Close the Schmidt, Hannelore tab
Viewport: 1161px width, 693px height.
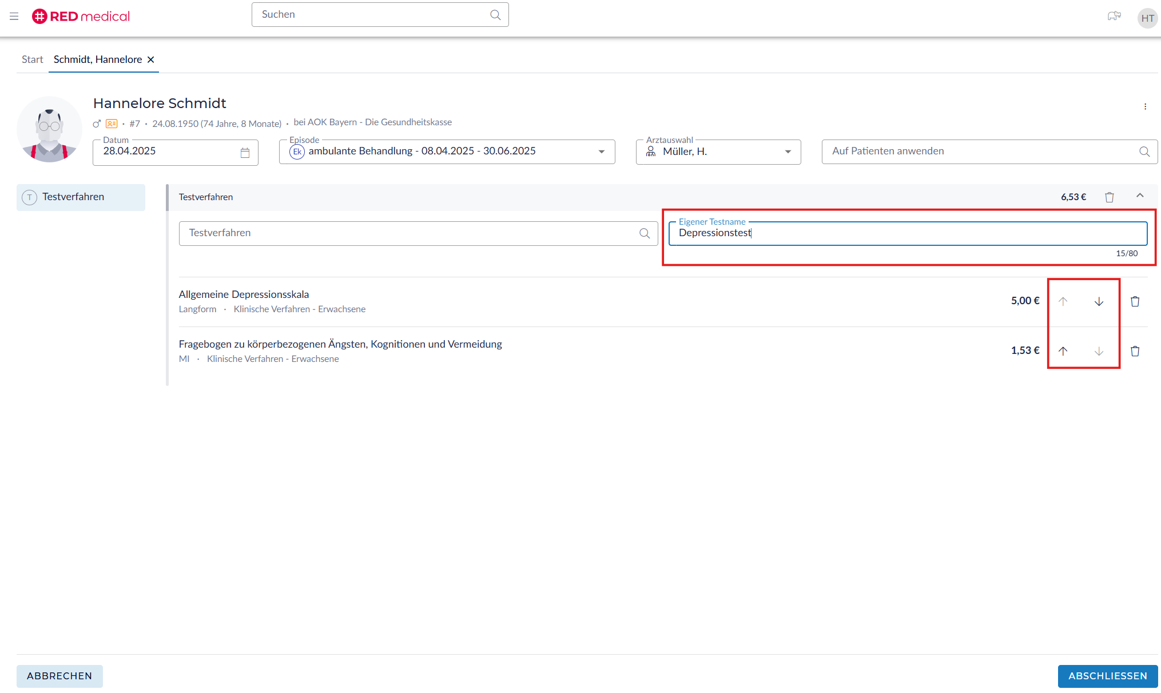click(151, 59)
